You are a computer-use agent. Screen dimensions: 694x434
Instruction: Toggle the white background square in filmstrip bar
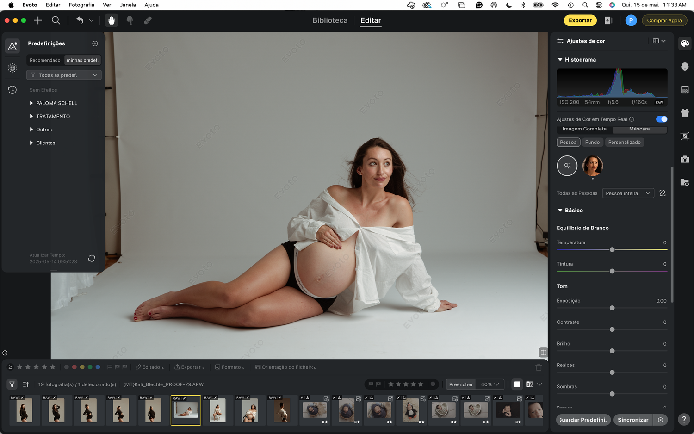click(x=517, y=384)
